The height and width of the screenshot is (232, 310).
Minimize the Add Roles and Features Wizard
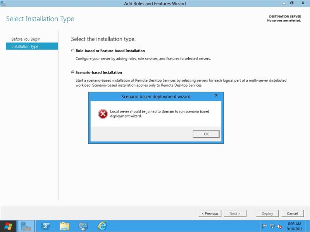284,3
